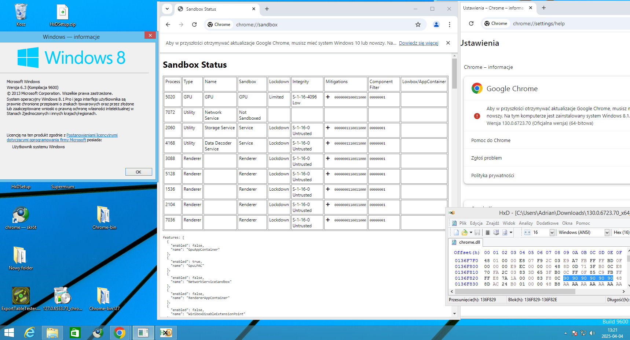Select the HxDSetup.zip desktop file

63,15
